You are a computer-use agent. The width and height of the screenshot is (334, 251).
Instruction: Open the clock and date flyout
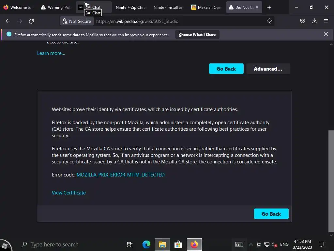[x=302, y=244]
